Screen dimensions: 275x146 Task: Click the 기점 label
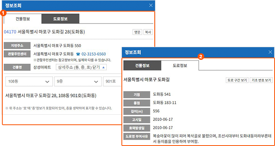click(x=137, y=95)
